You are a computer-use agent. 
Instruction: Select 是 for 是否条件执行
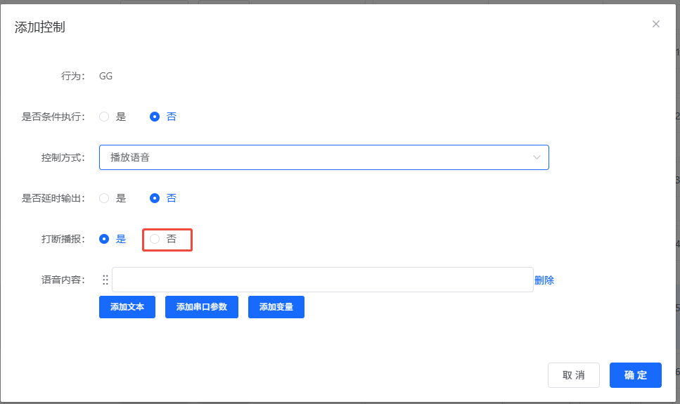pos(104,117)
